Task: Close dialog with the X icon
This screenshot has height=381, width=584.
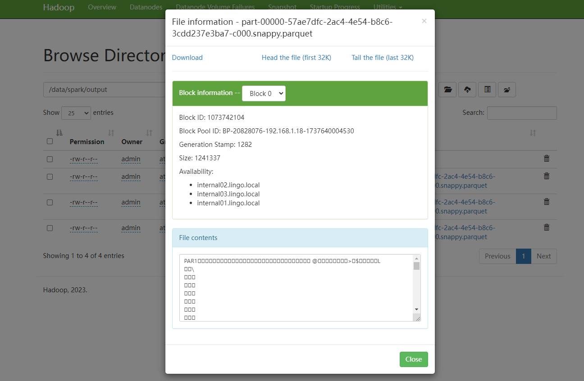Action: (424, 21)
